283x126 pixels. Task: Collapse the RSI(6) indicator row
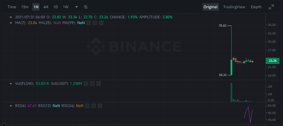pos(11,106)
